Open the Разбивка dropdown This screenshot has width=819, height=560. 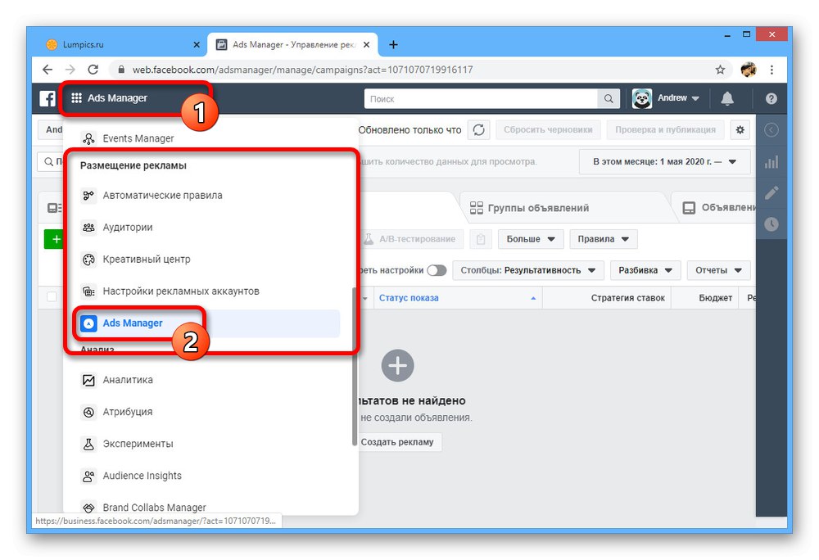(x=645, y=270)
